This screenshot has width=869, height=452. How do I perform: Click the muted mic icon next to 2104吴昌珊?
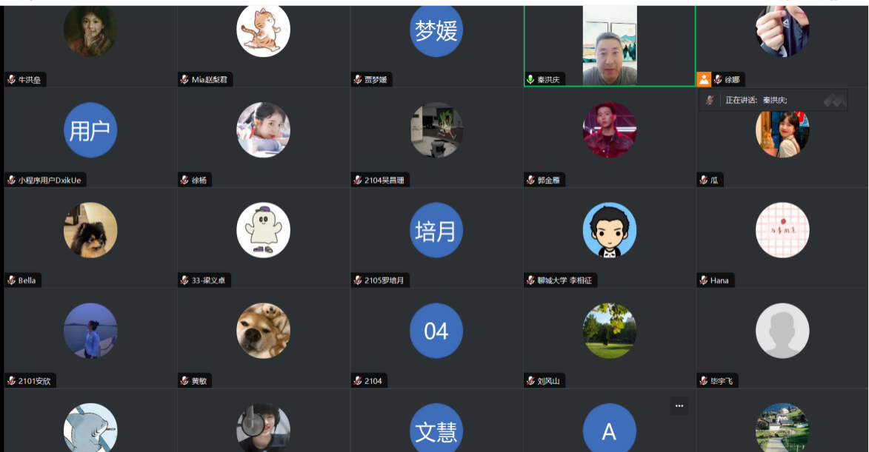coord(358,180)
